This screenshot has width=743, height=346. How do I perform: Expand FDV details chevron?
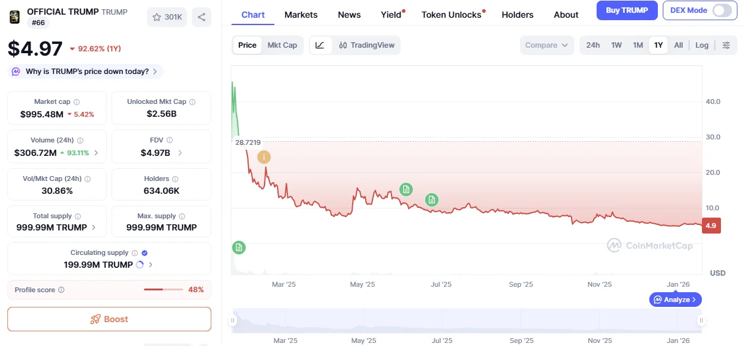(180, 153)
